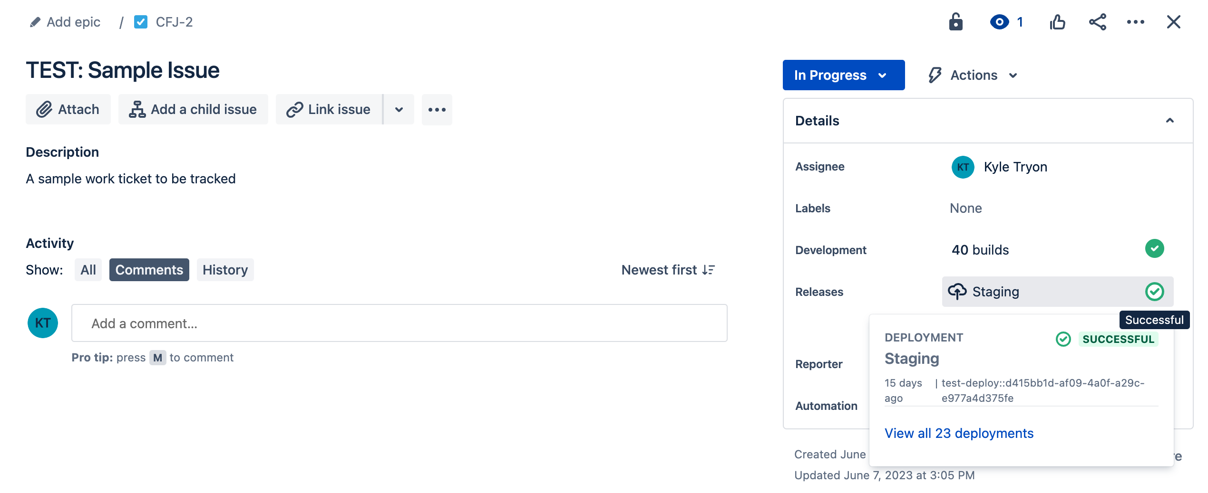
Task: Click the blue task type checkbox icon
Action: 141,22
